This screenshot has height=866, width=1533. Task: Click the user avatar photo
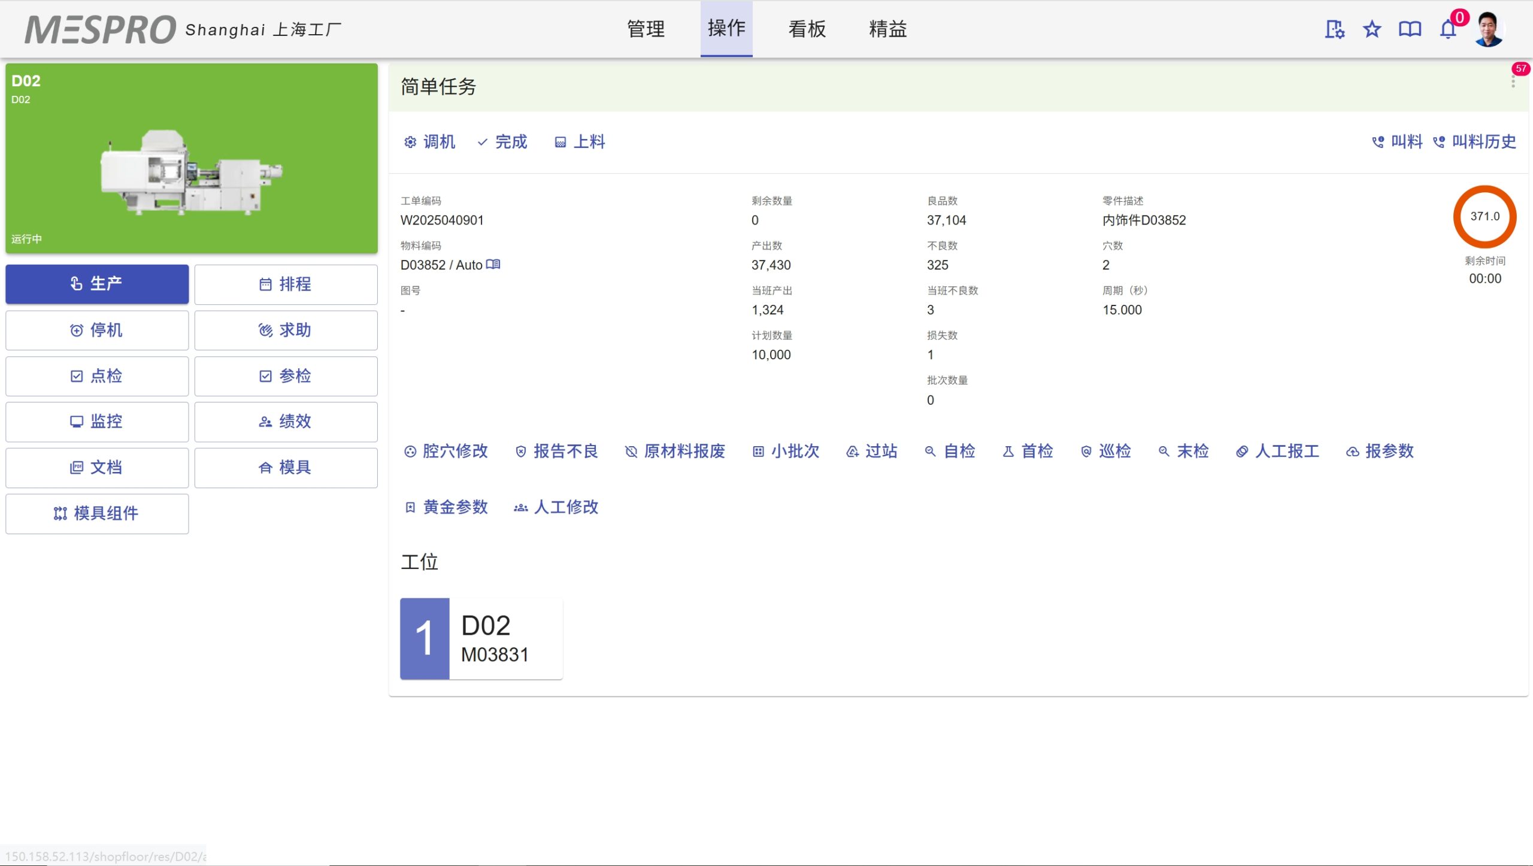(x=1489, y=29)
